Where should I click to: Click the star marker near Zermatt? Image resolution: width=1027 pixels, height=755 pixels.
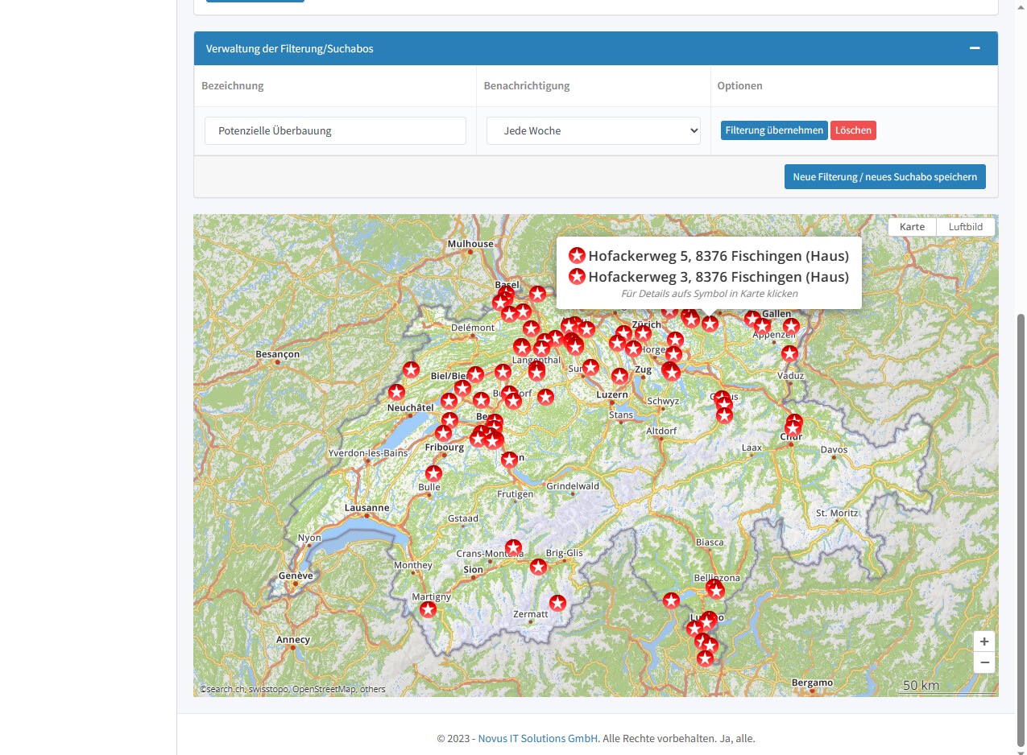click(x=557, y=603)
